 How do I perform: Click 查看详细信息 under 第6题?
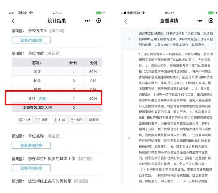31,168
